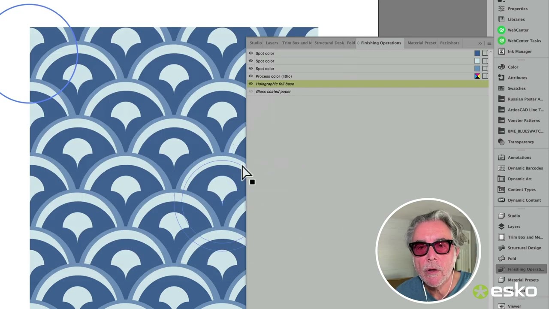The height and width of the screenshot is (309, 549).
Task: Open the Transparency panel
Action: pos(516,142)
